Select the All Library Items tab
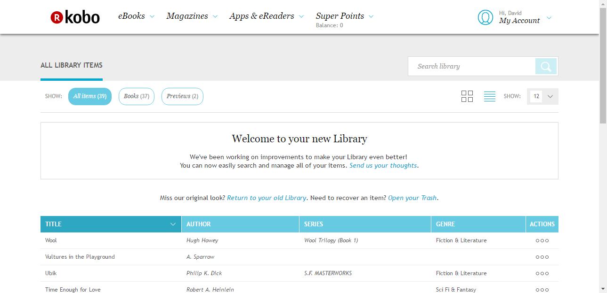607x293 pixels. pos(72,65)
